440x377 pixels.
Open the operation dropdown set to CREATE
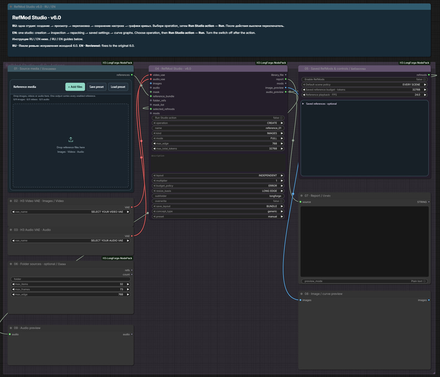[218, 123]
